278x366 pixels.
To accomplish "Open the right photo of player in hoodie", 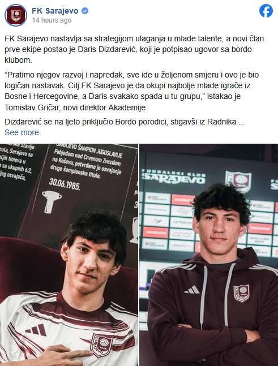I will point(209,255).
